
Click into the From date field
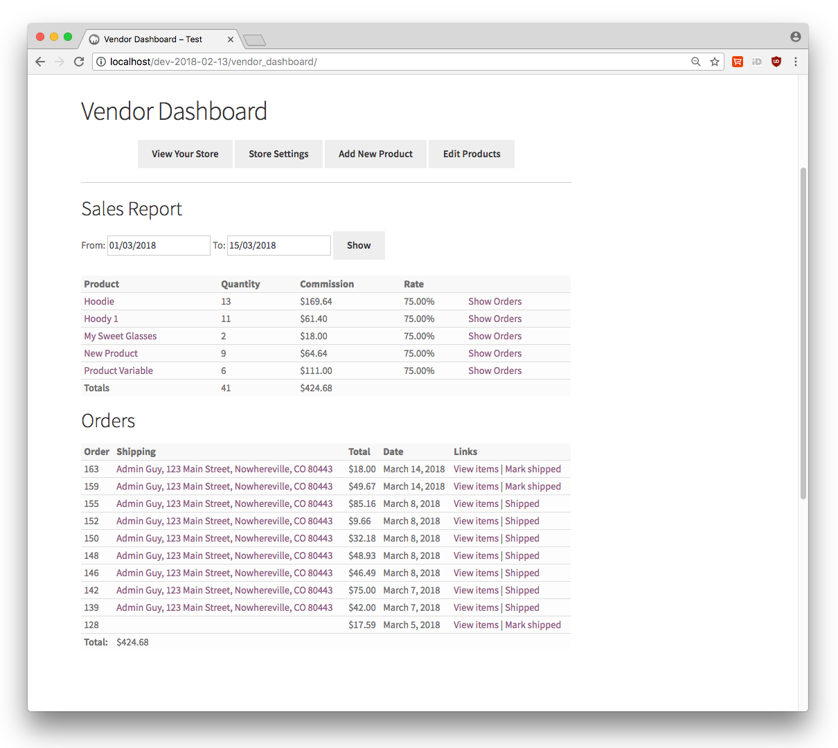click(159, 245)
